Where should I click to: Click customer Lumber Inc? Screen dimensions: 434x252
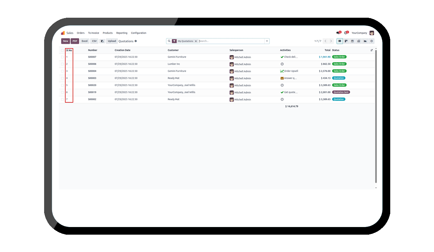pyautogui.click(x=174, y=64)
